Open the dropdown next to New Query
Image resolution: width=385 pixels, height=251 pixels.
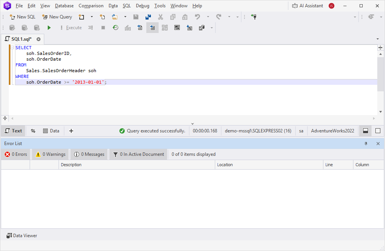pos(91,17)
